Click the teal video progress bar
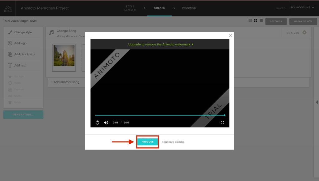This screenshot has width=319, height=181. [160, 115]
